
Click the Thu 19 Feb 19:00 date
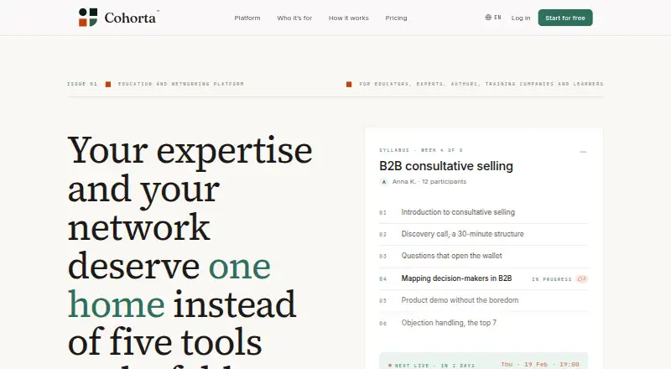(x=540, y=364)
